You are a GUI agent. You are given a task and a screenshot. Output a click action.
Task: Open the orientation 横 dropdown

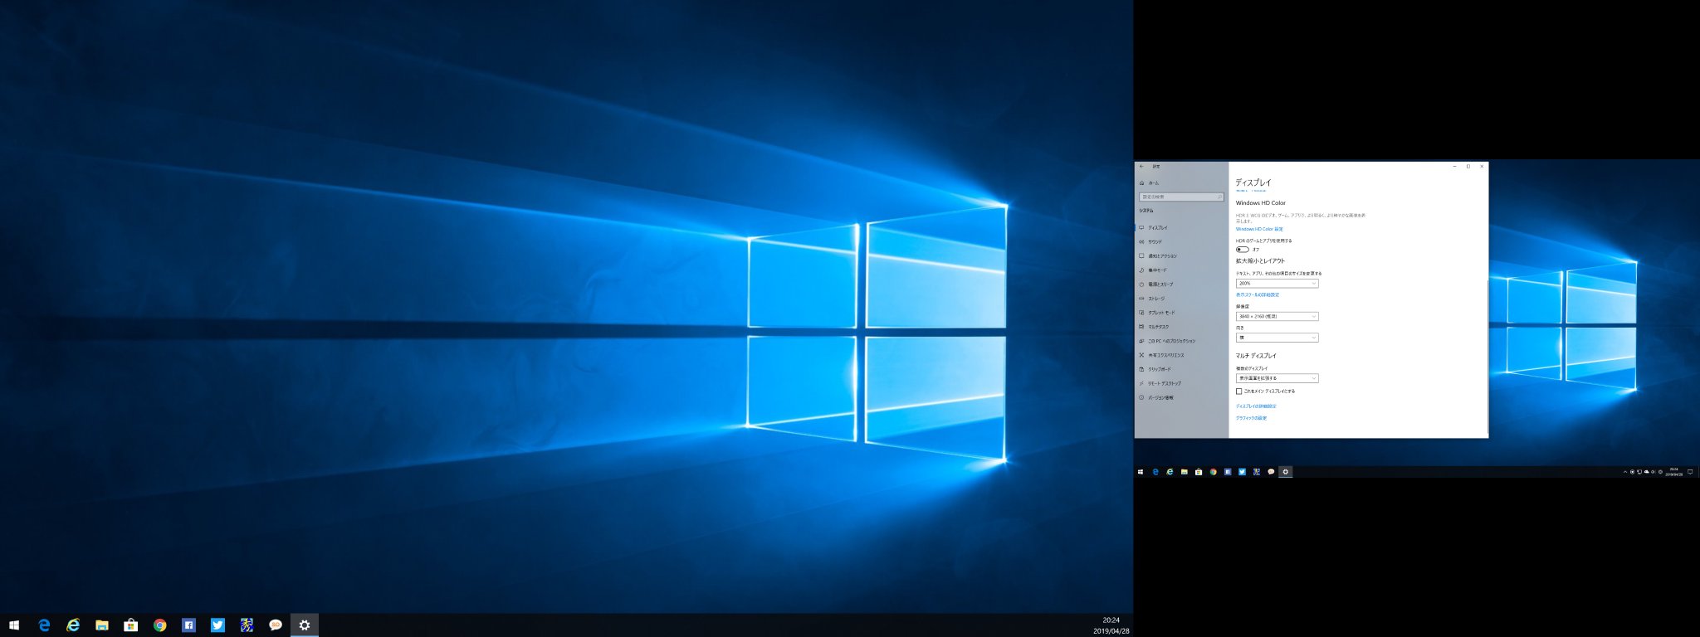(x=1277, y=338)
